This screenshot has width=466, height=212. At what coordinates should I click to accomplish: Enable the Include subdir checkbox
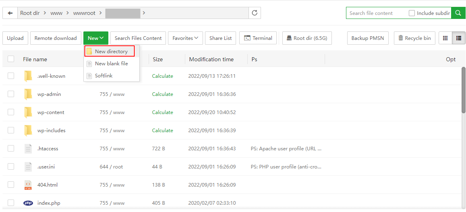tap(412, 13)
